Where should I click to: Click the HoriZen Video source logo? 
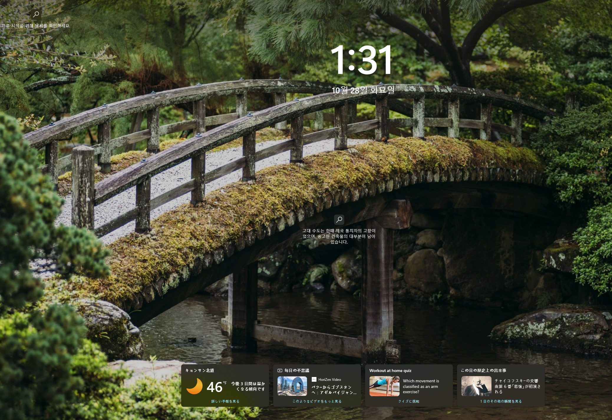coord(314,379)
